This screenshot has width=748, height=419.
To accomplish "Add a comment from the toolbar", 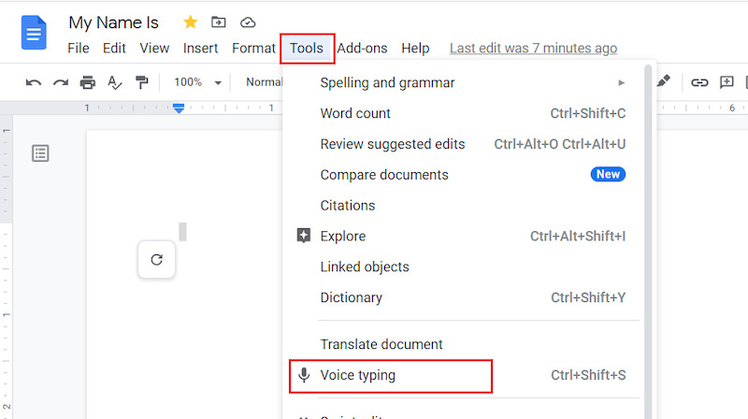I will coord(726,82).
